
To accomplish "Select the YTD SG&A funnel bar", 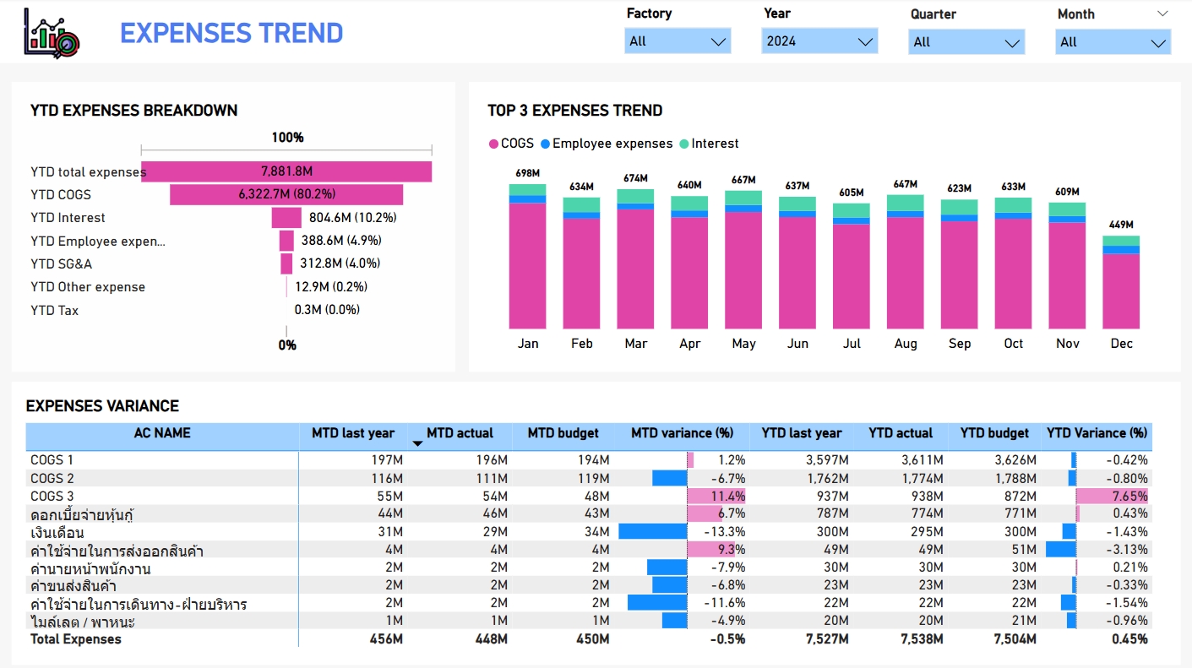I will (x=286, y=263).
